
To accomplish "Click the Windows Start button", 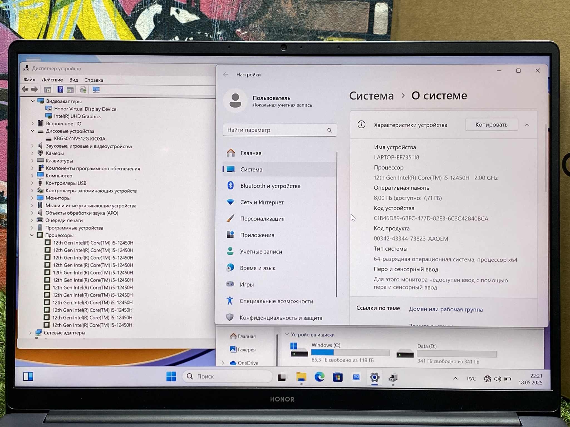I will click(x=171, y=377).
